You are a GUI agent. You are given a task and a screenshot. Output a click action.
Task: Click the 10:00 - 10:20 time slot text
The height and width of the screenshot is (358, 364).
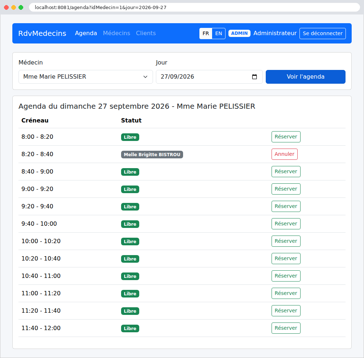tap(41, 241)
